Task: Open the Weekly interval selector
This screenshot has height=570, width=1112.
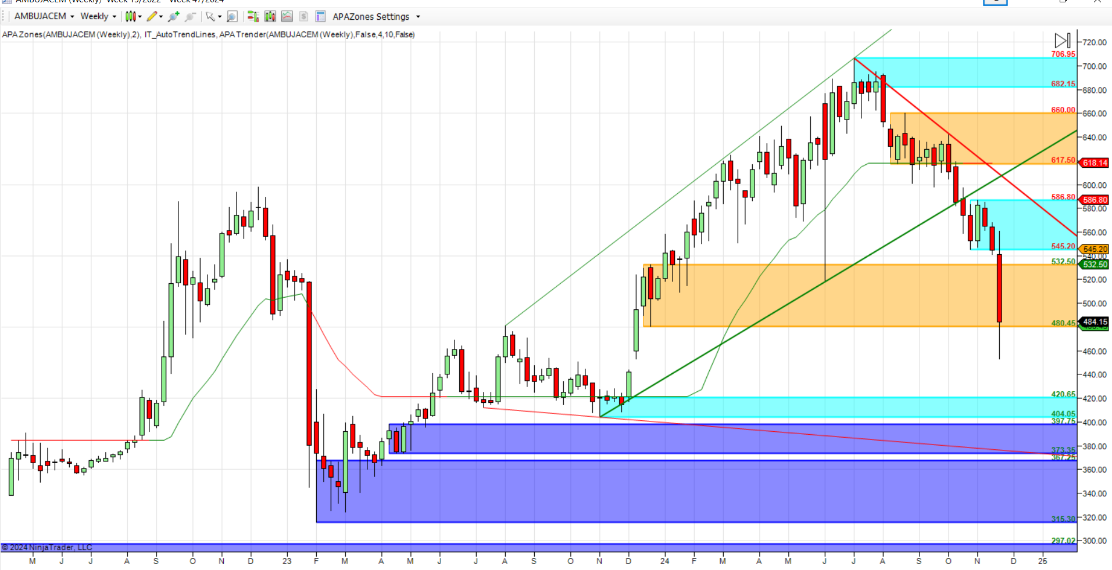Action: coord(94,16)
